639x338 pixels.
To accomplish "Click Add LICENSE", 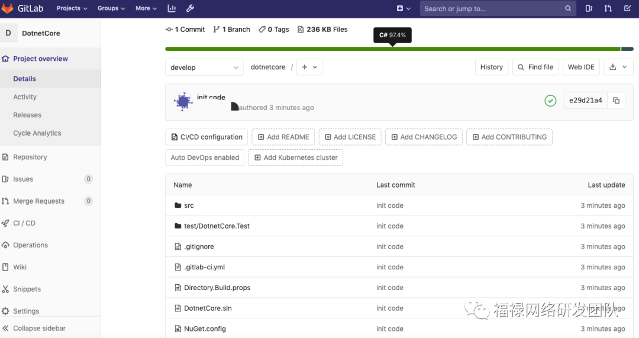I will [350, 137].
